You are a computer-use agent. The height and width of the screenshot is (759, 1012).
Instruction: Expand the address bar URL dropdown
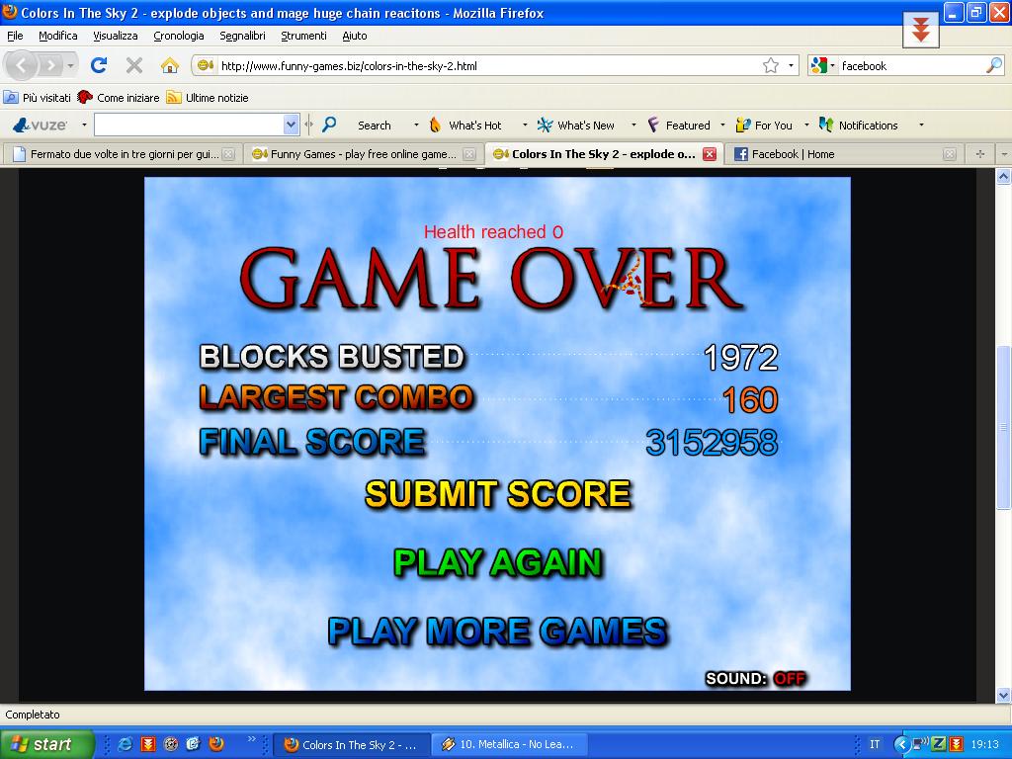(x=791, y=65)
